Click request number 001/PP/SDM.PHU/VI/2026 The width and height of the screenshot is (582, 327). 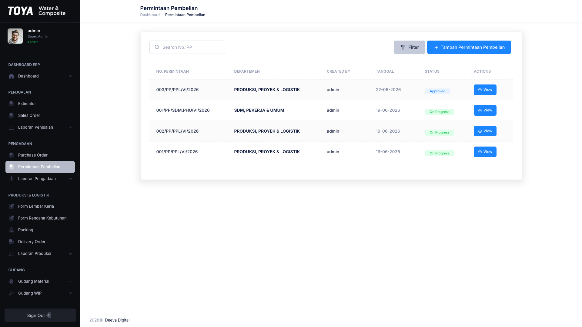183,110
